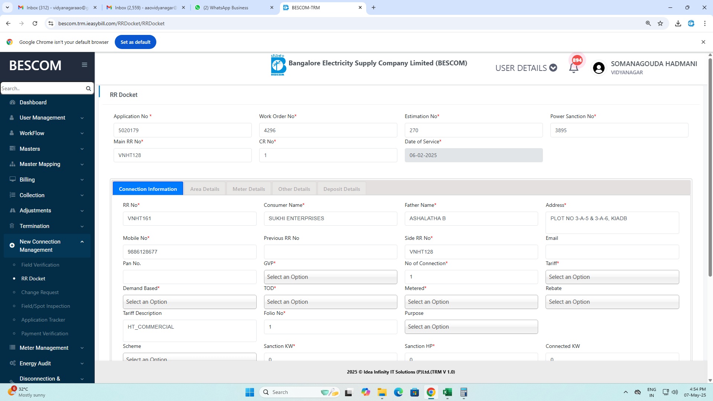713x401 pixels.
Task: Open the tab search dropdown arrow
Action: click(x=7, y=7)
